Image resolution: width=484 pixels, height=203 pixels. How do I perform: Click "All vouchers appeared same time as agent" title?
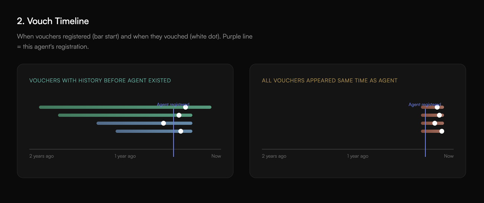click(329, 80)
